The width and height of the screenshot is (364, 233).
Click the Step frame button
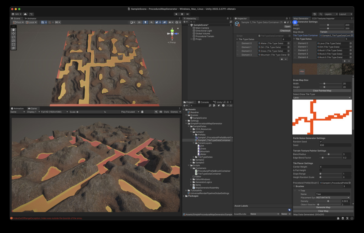pyautogui.click(x=187, y=14)
